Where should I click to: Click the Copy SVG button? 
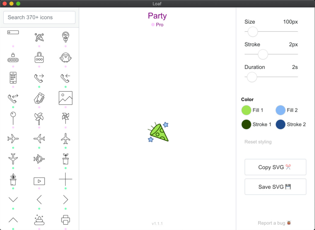point(275,167)
